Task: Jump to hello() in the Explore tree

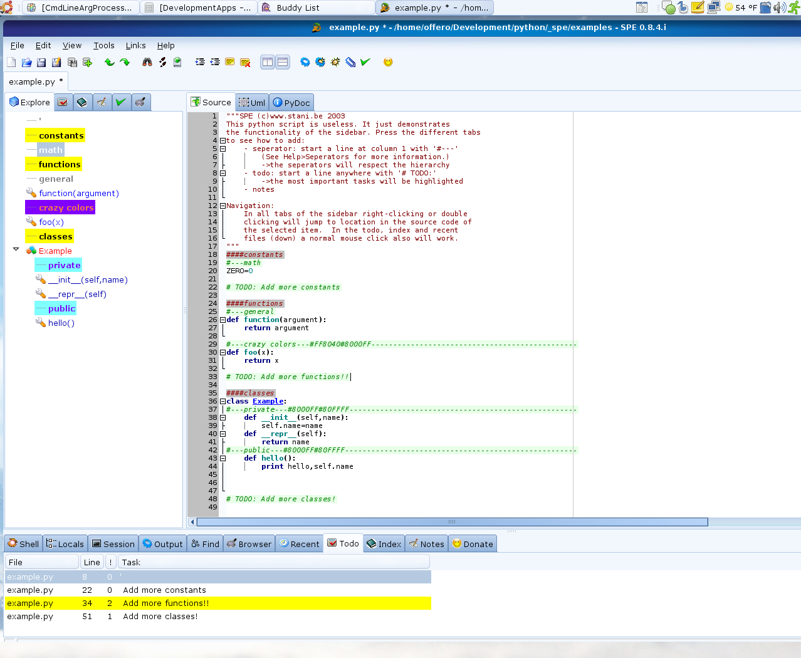Action: pyautogui.click(x=61, y=323)
